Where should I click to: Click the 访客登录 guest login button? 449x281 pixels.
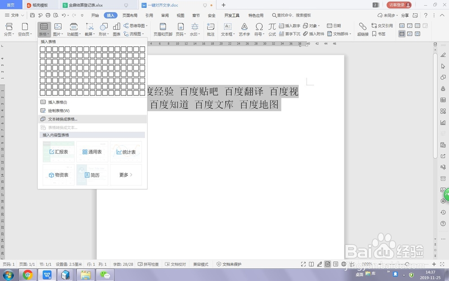(x=399, y=5)
